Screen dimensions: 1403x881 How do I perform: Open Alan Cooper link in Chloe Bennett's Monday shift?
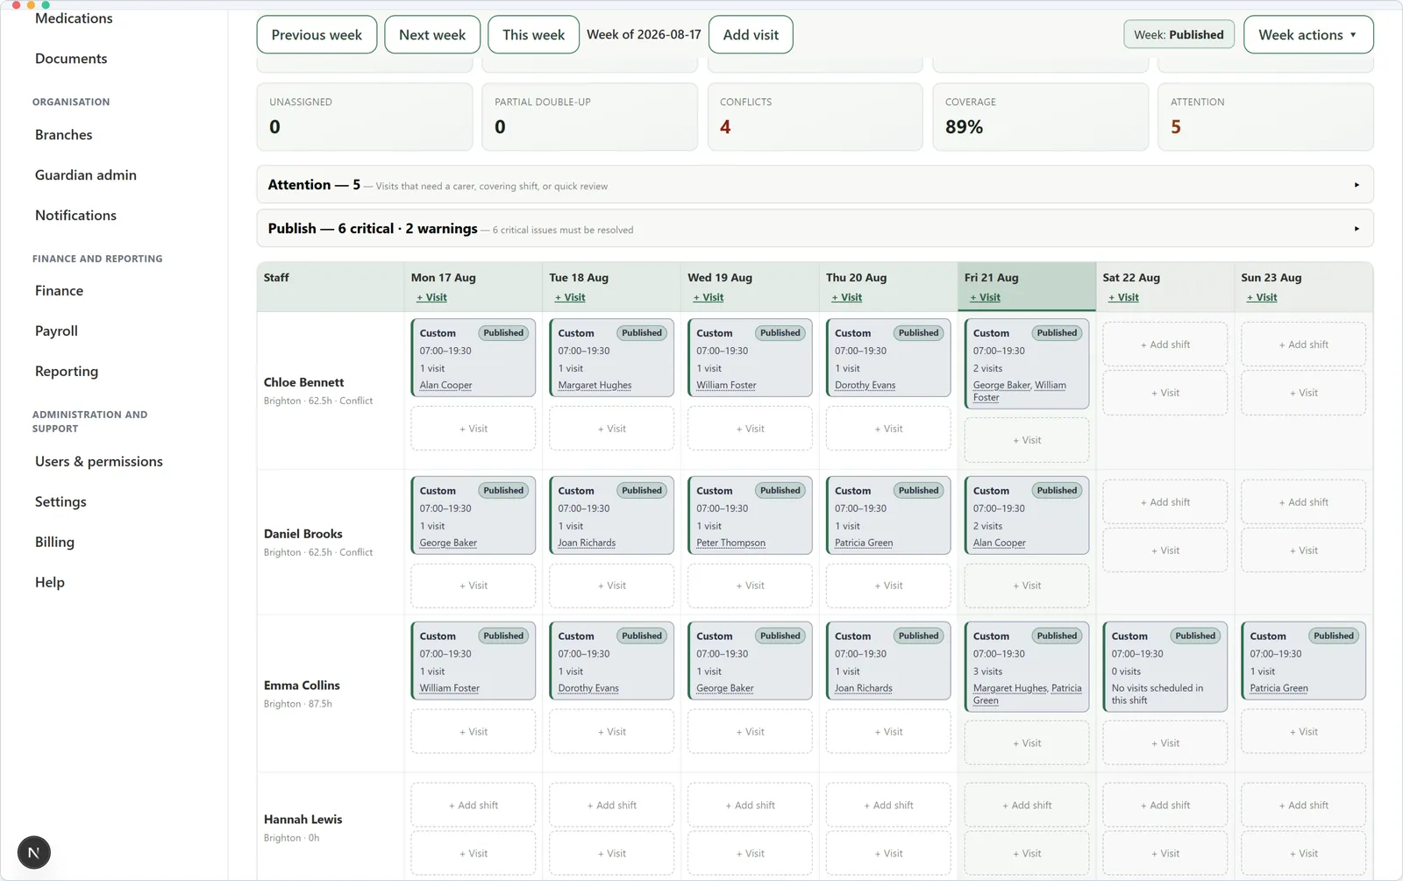[x=445, y=385]
